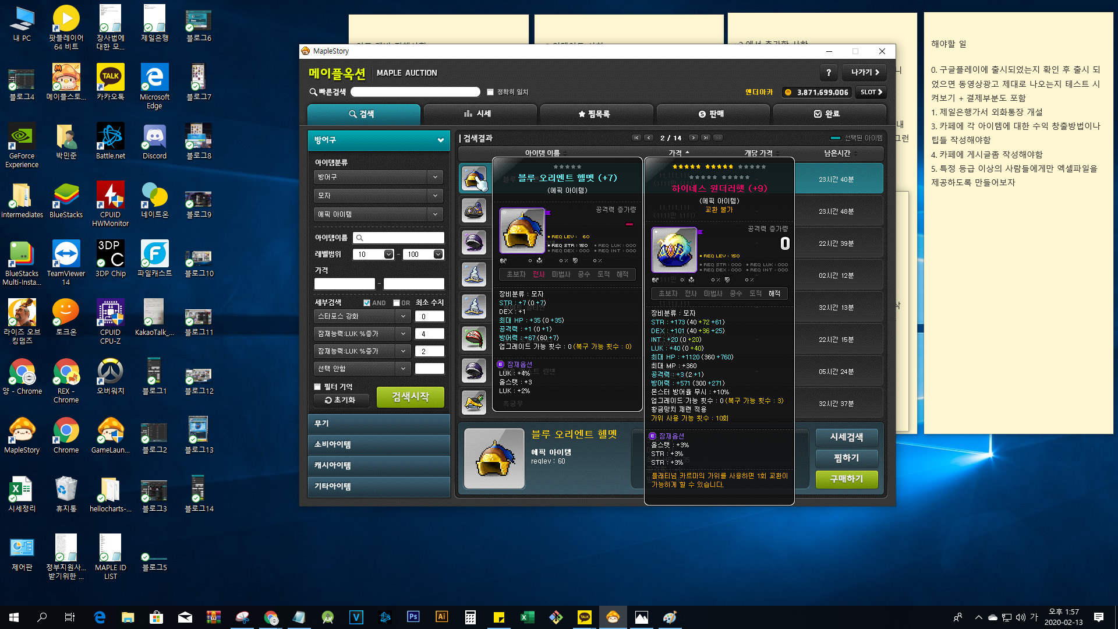
Task: Open Windows Start menu
Action: pyautogui.click(x=14, y=617)
